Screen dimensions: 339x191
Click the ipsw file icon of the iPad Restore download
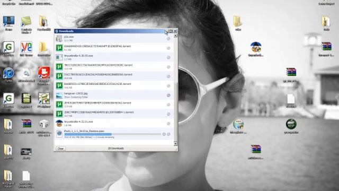pos(59,134)
